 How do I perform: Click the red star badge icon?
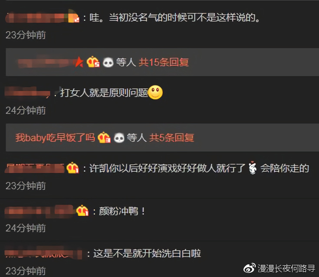(x=79, y=62)
